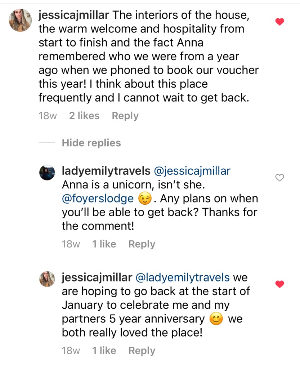Reply to ladyemilytravels' unicorn comment

pyautogui.click(x=142, y=244)
